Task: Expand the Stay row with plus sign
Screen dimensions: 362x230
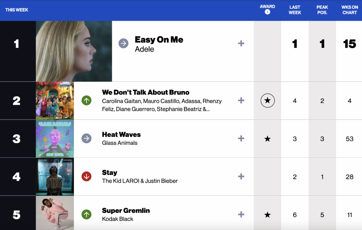Action: point(241,177)
